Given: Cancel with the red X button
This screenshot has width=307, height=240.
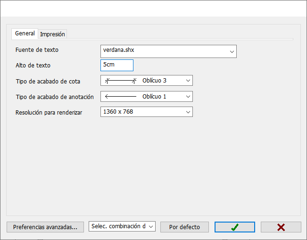Looking at the screenshot, I should coord(281,227).
